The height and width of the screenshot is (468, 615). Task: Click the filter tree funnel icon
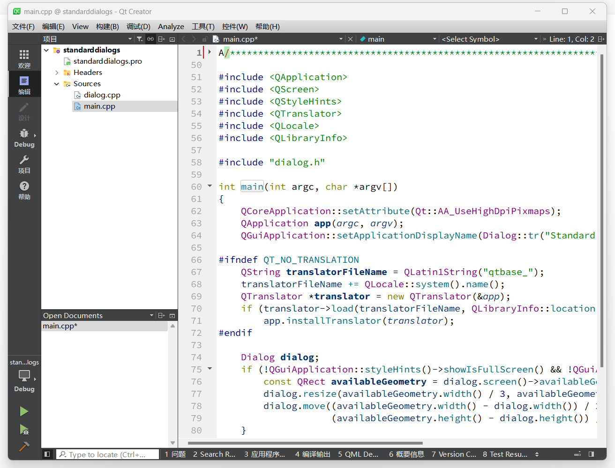(140, 39)
